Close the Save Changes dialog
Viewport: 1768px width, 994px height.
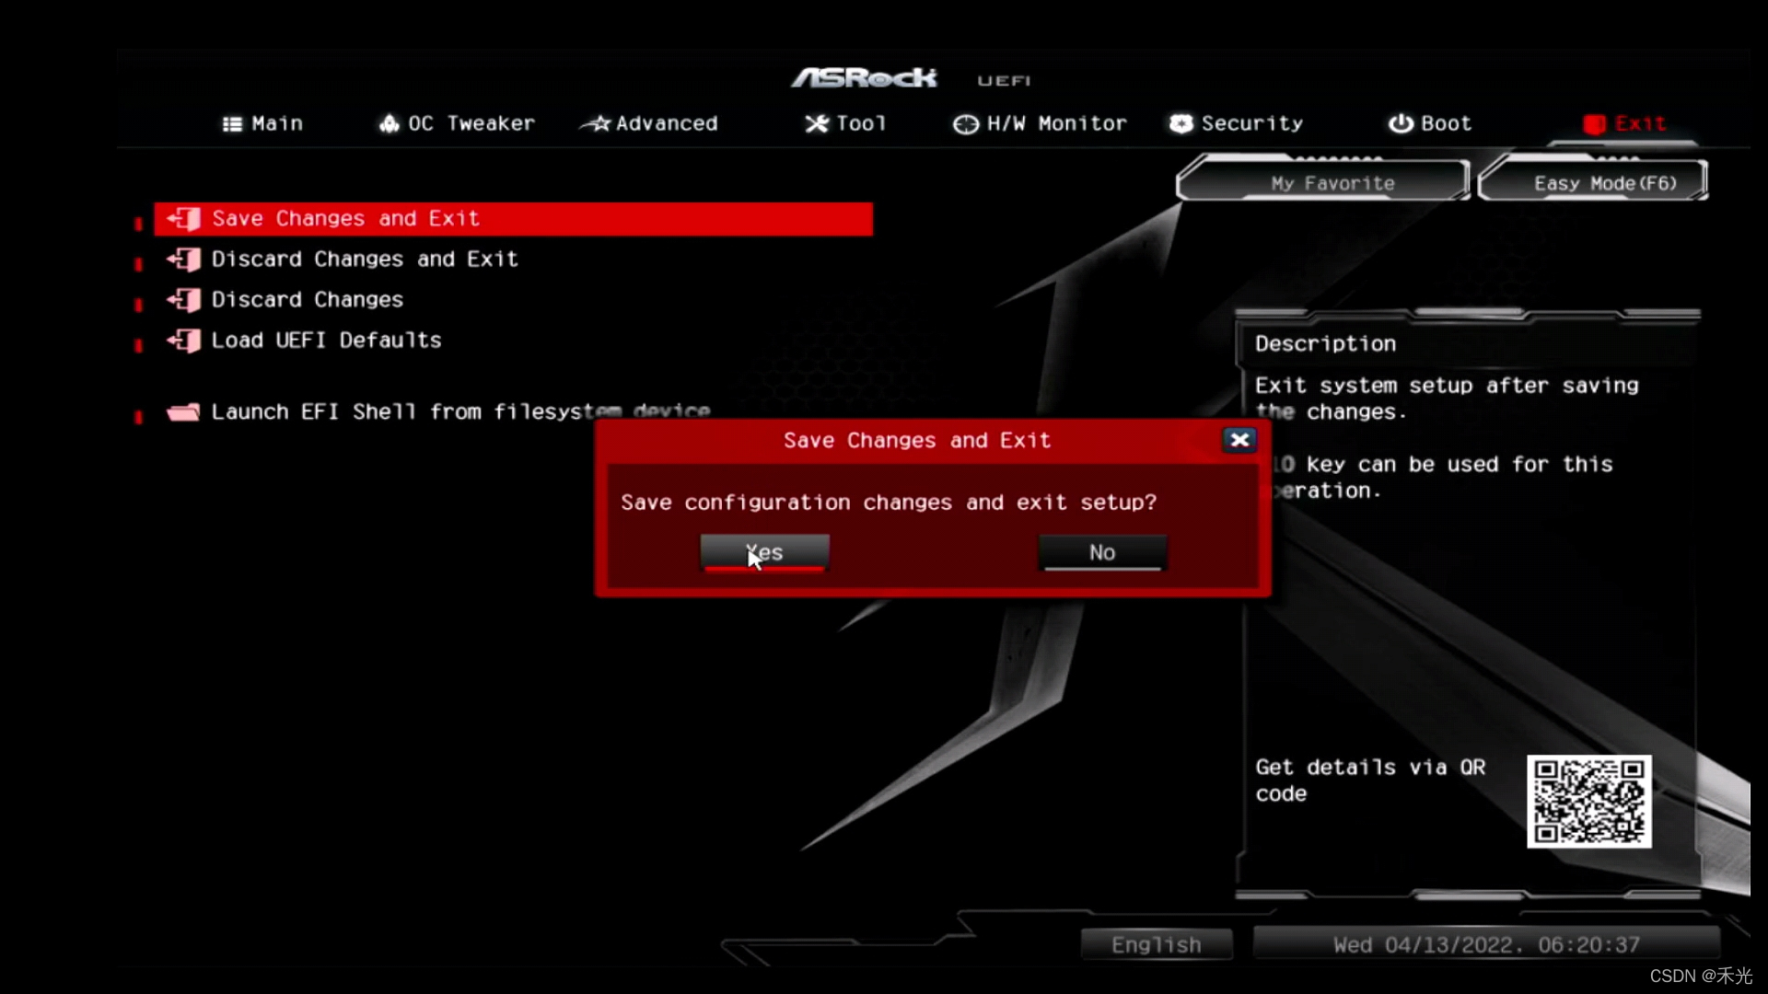(1239, 439)
